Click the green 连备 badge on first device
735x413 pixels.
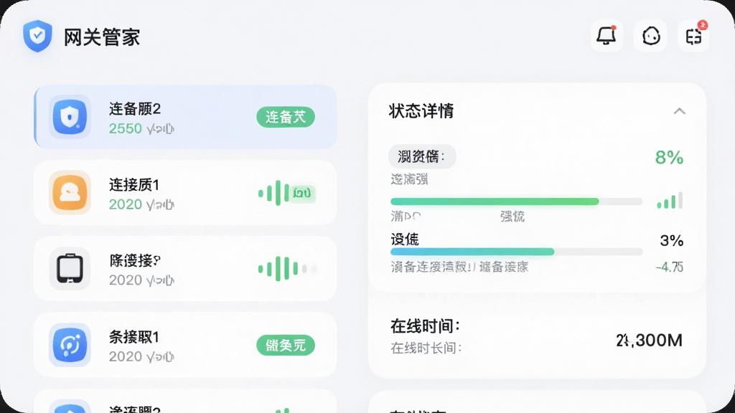pyautogui.click(x=286, y=117)
